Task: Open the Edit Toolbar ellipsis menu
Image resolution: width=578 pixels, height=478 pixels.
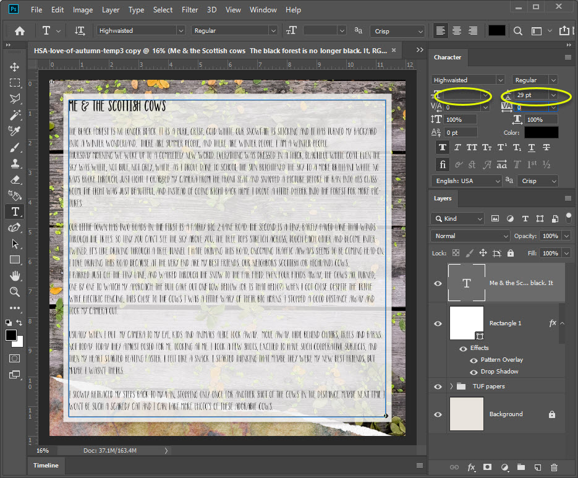Action: [15, 308]
